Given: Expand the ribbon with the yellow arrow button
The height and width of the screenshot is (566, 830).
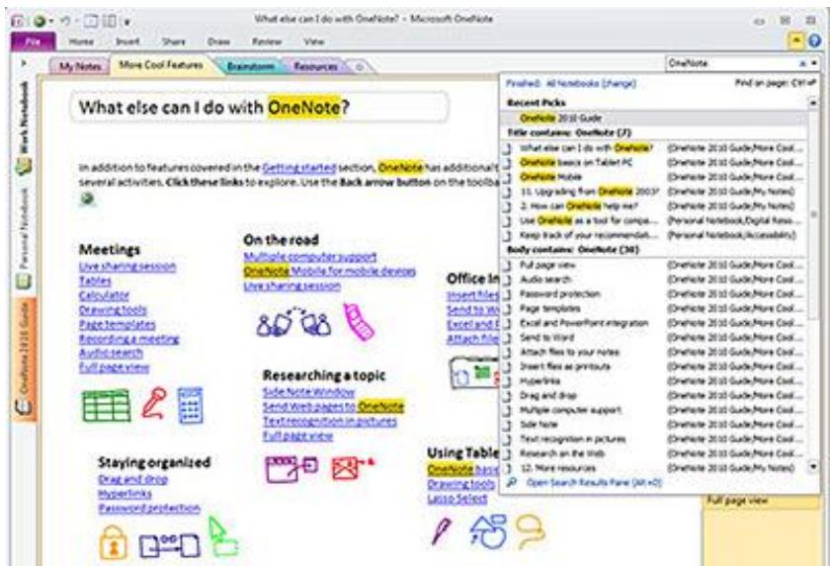Looking at the screenshot, I should [795, 40].
